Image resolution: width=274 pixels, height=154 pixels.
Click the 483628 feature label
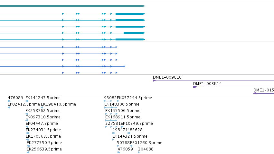(135, 130)
